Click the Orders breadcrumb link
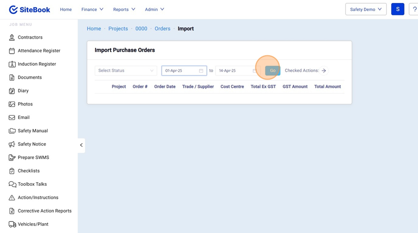The image size is (418, 233). [x=163, y=29]
